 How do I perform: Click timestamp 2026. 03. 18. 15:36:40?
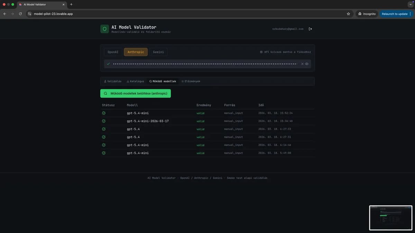click(x=276, y=121)
